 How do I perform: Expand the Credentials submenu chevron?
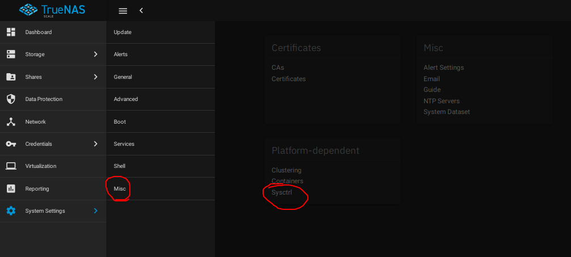click(x=95, y=144)
